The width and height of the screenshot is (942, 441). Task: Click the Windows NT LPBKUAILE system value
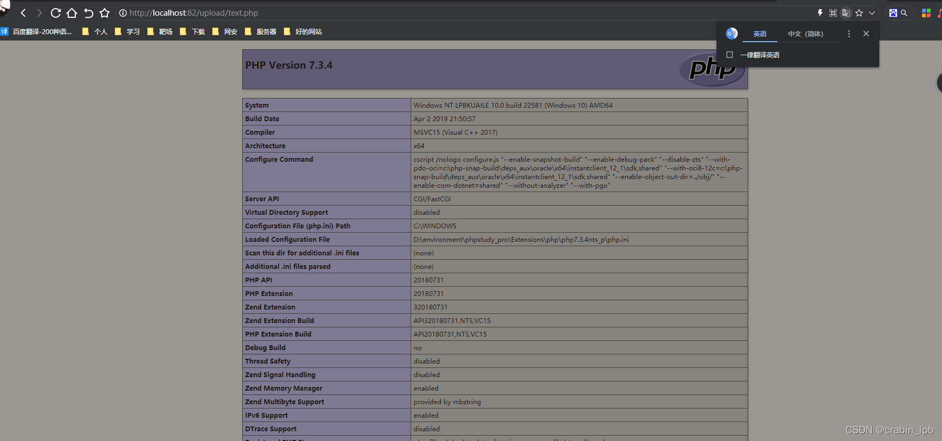tap(513, 105)
